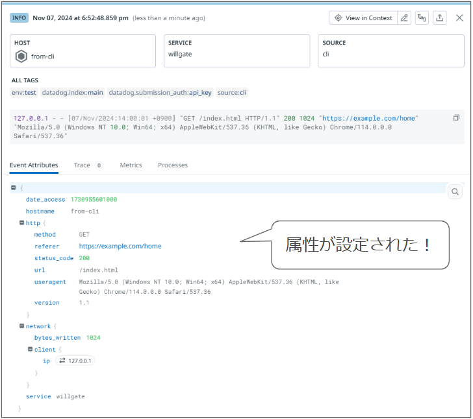Click the share export icon
The image size is (473, 419).
(439, 18)
